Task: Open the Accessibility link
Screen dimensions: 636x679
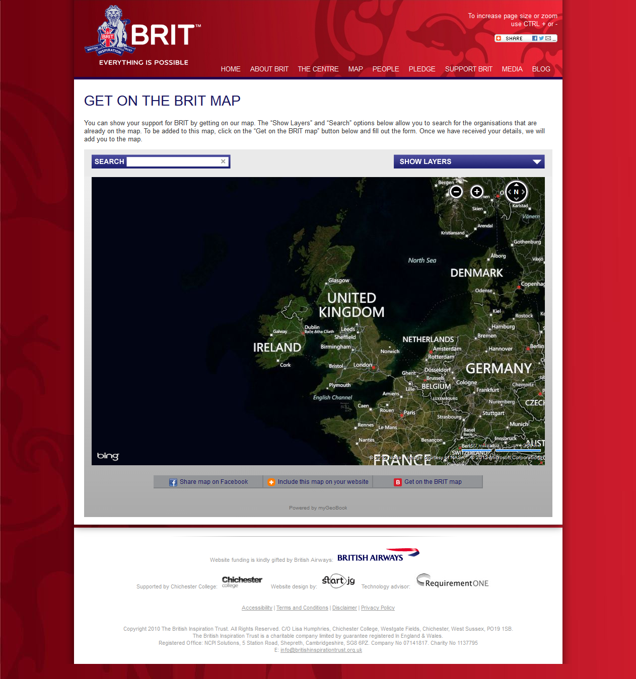Action: pyautogui.click(x=257, y=608)
